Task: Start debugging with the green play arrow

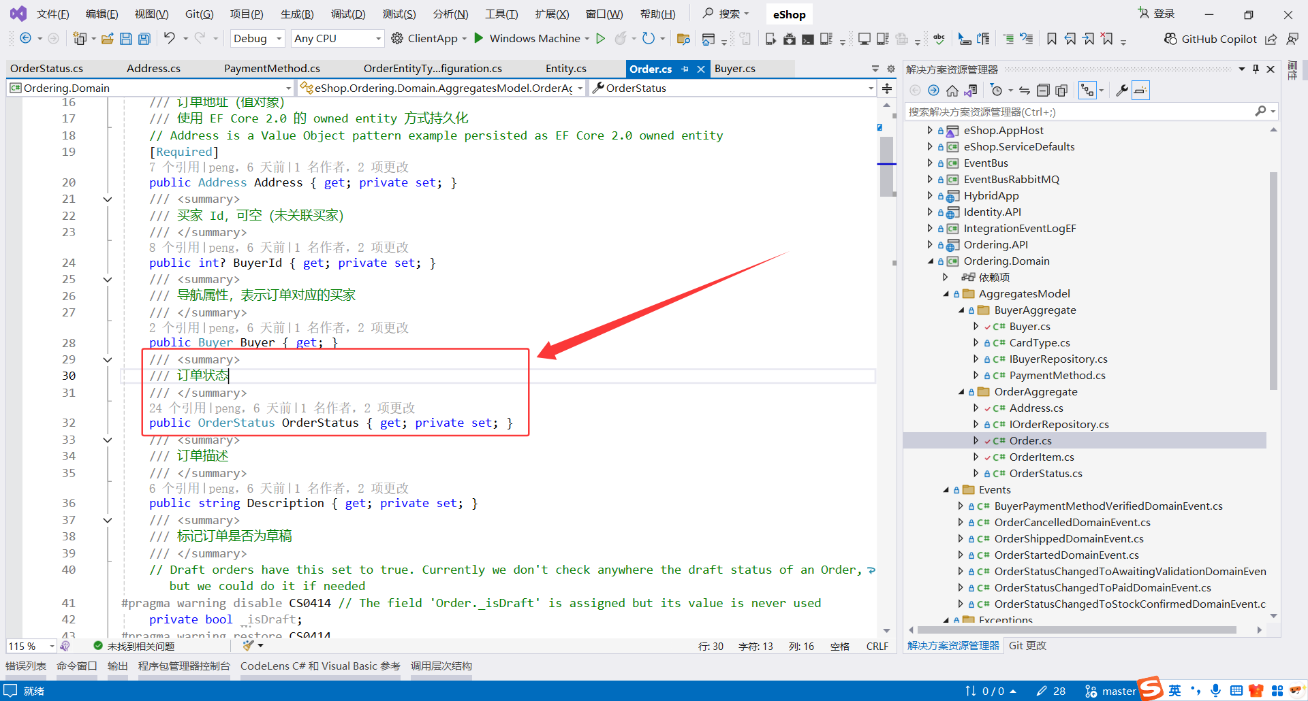Action: 479,38
